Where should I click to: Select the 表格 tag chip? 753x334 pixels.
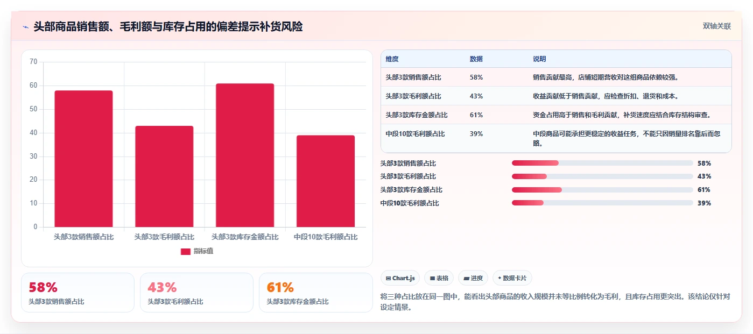pyautogui.click(x=439, y=278)
